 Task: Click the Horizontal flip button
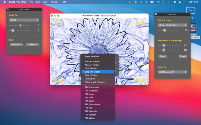click(x=16, y=45)
